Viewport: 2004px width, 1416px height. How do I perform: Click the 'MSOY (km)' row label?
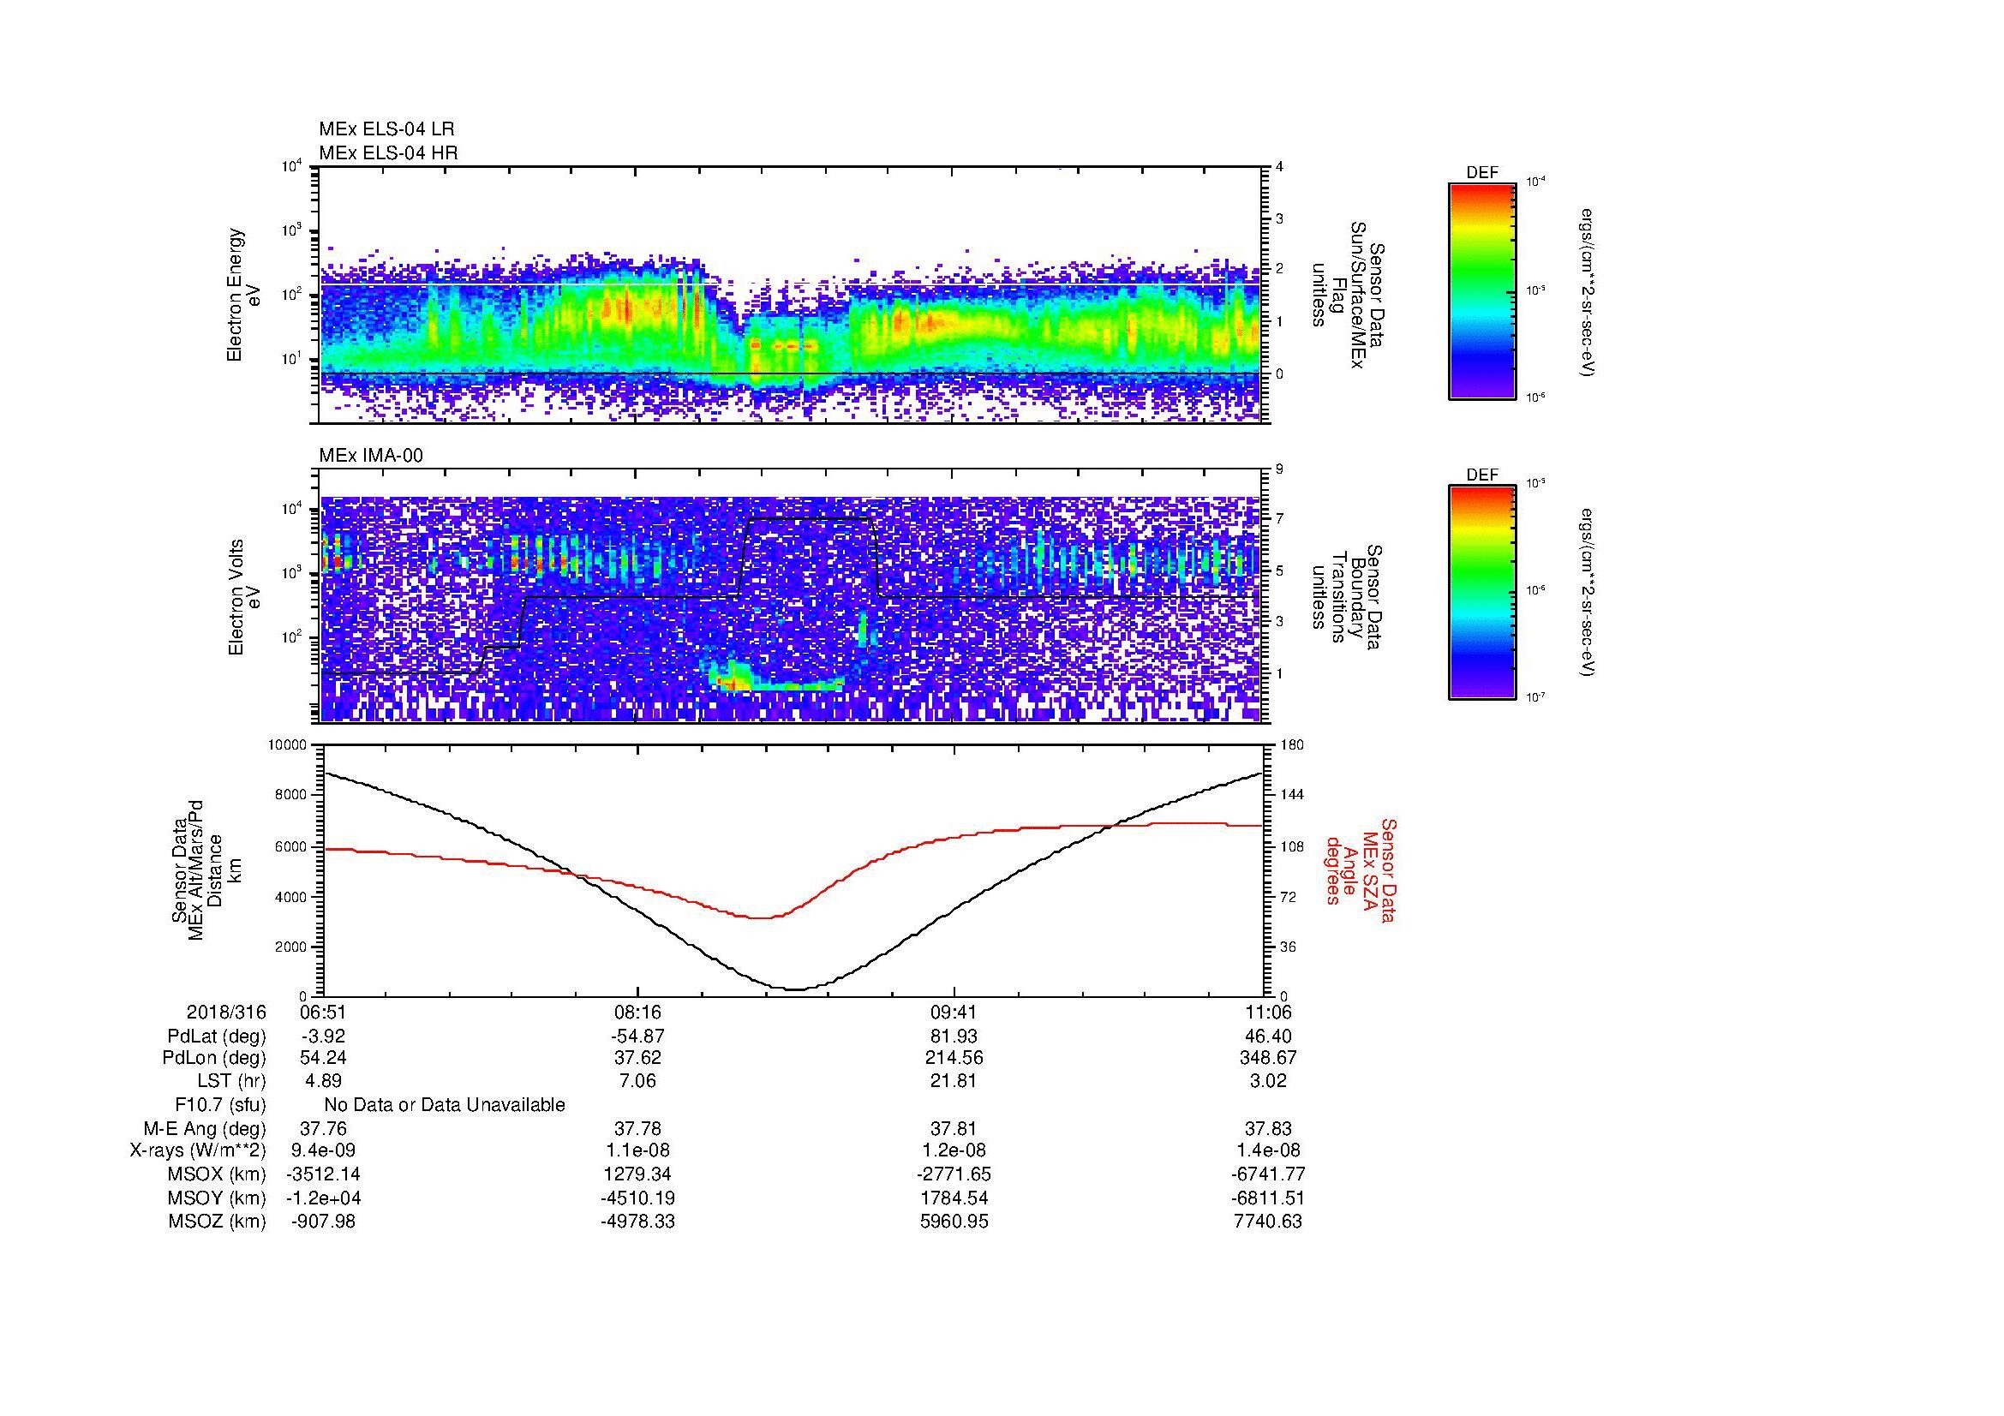(217, 1198)
